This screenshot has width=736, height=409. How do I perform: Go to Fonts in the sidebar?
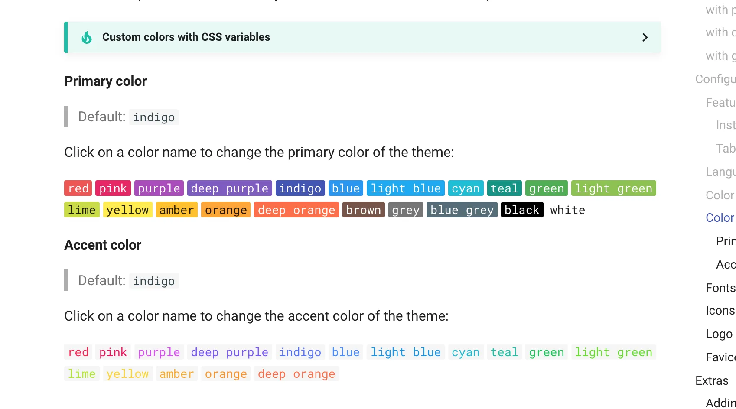tap(720, 288)
